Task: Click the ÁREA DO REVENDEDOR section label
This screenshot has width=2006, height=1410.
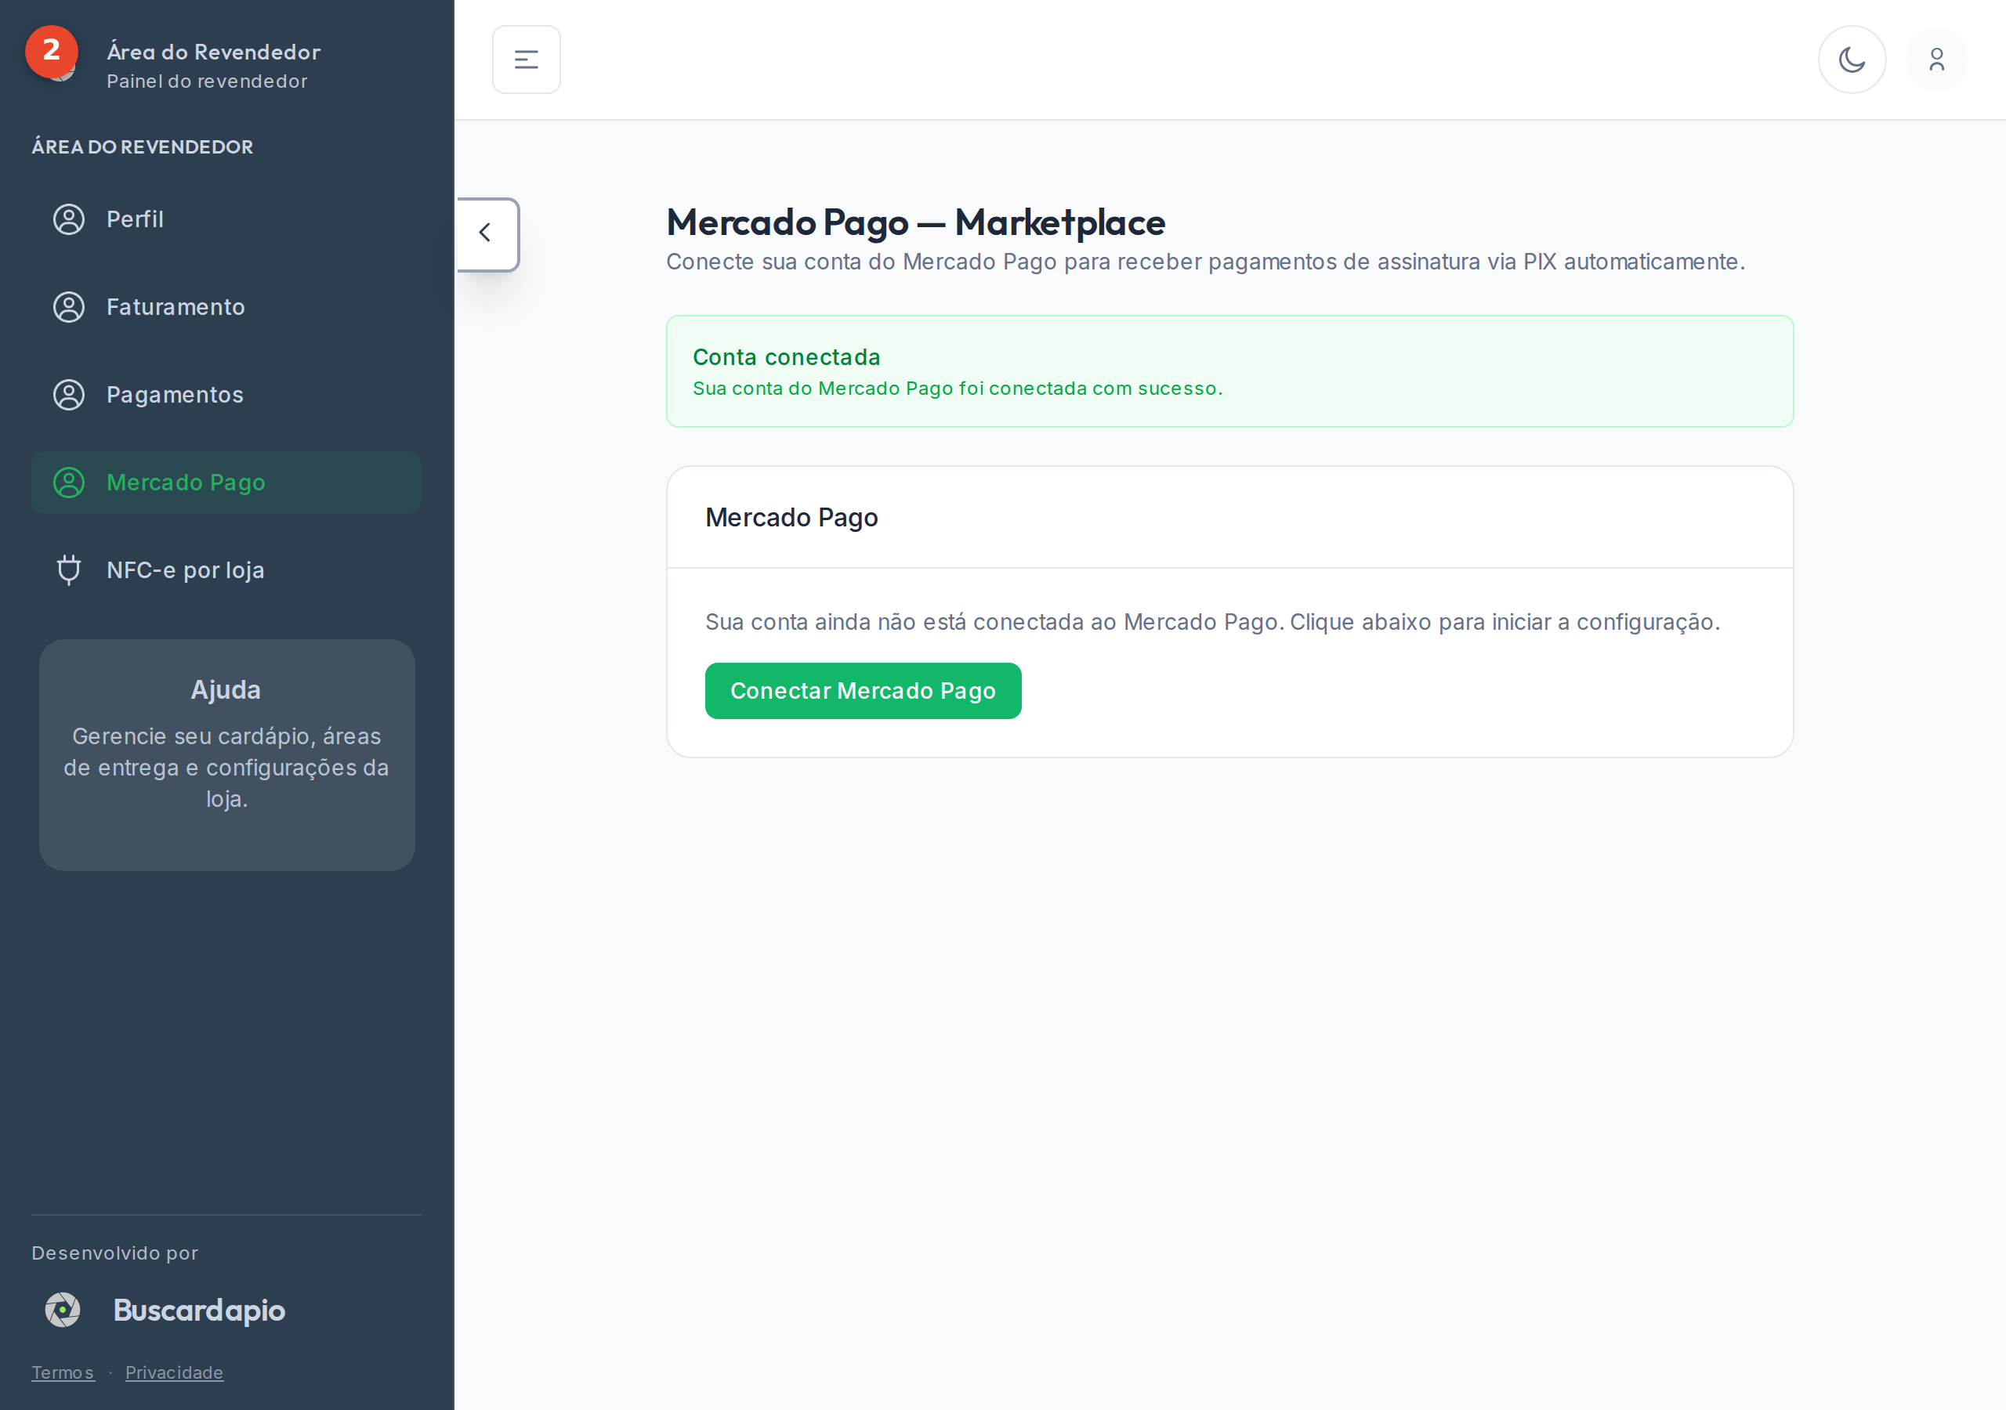Action: [x=143, y=146]
